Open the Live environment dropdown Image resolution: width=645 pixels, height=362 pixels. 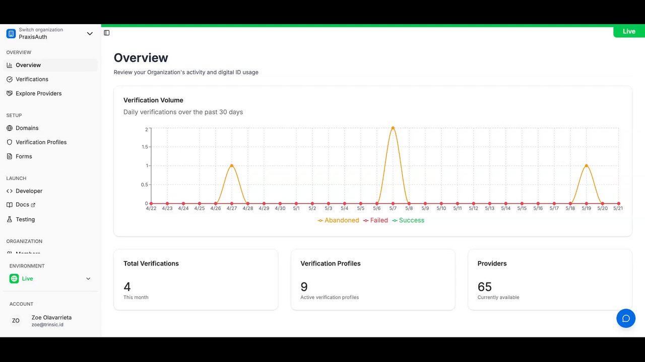(x=50, y=279)
